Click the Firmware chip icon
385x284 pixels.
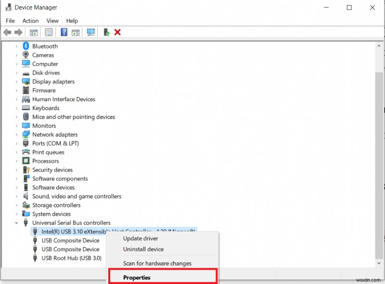(26, 90)
